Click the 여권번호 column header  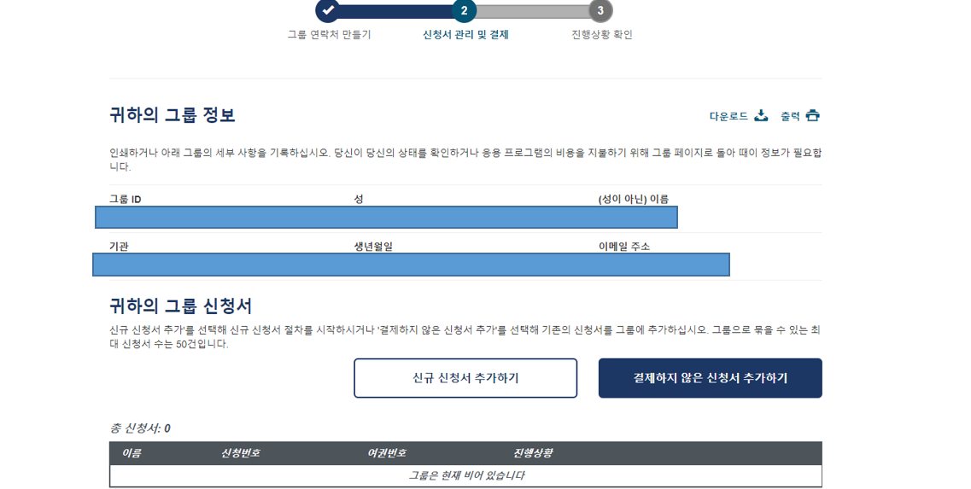[x=386, y=453]
